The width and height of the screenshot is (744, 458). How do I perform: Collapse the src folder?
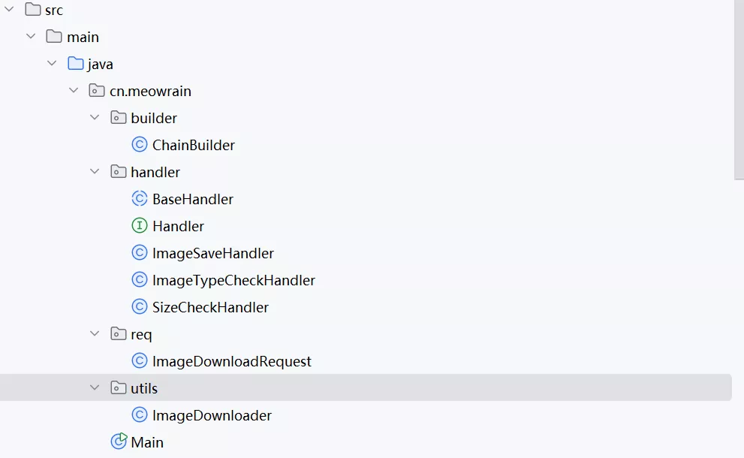10,10
